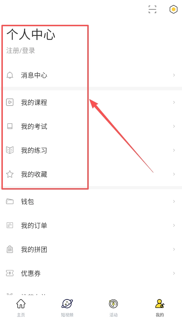Tap the bell icon for 消息中心

pos(10,75)
